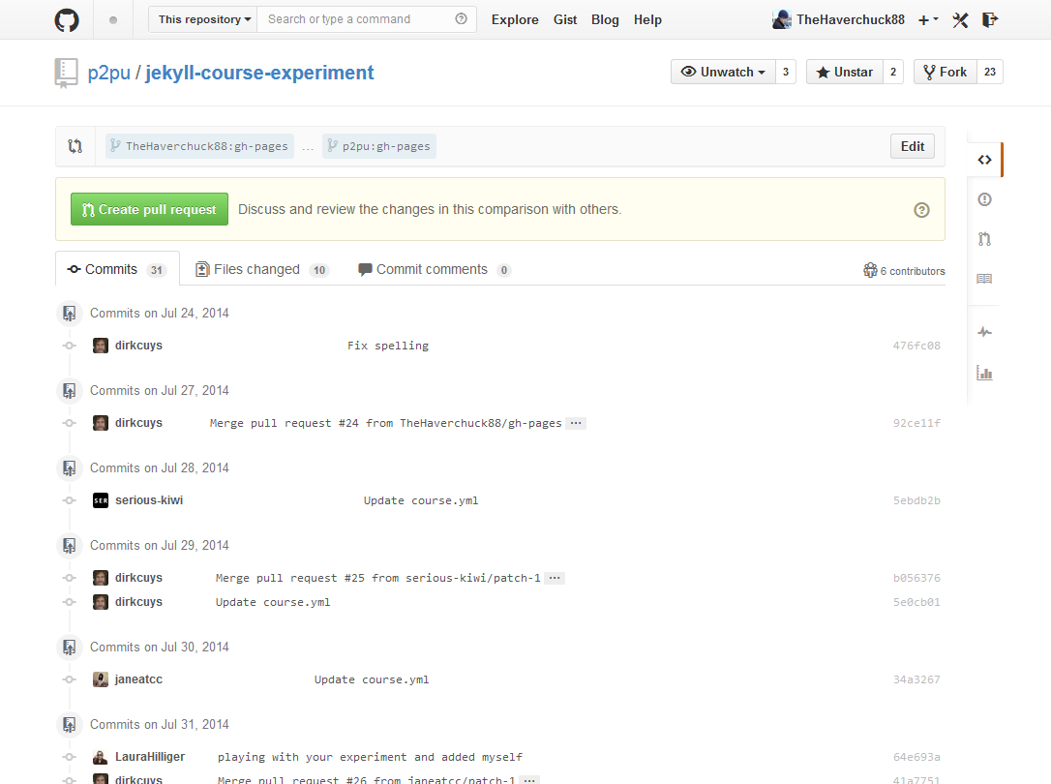Open the plus create-new dropdown
This screenshot has height=784, width=1051.
point(928,20)
